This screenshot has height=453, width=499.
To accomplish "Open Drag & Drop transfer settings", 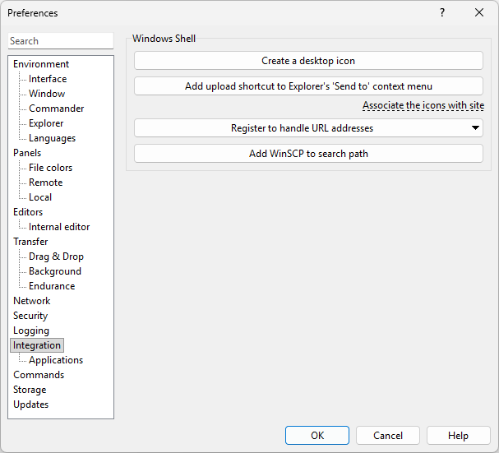I will point(56,257).
